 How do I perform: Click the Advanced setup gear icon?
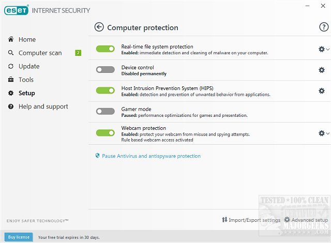point(287,220)
